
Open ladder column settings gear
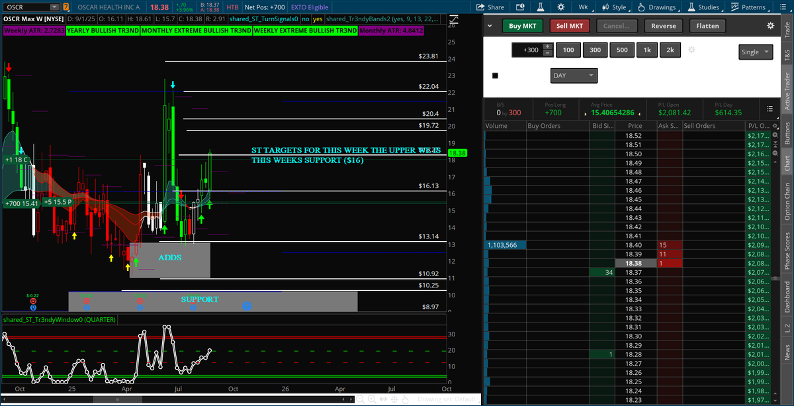click(775, 126)
